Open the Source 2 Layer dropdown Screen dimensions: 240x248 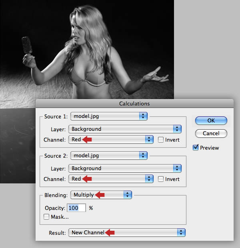[x=125, y=168]
